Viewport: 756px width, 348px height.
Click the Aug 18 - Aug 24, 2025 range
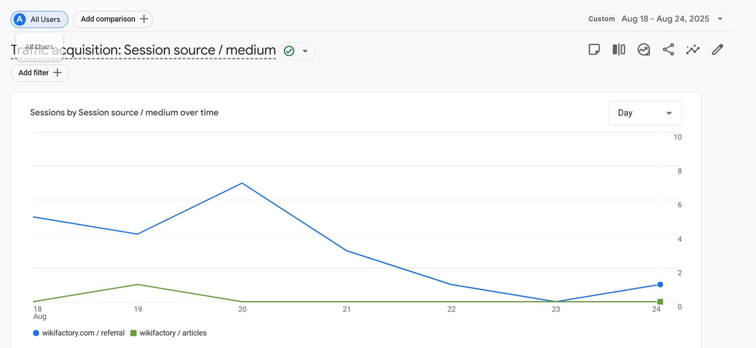(665, 19)
